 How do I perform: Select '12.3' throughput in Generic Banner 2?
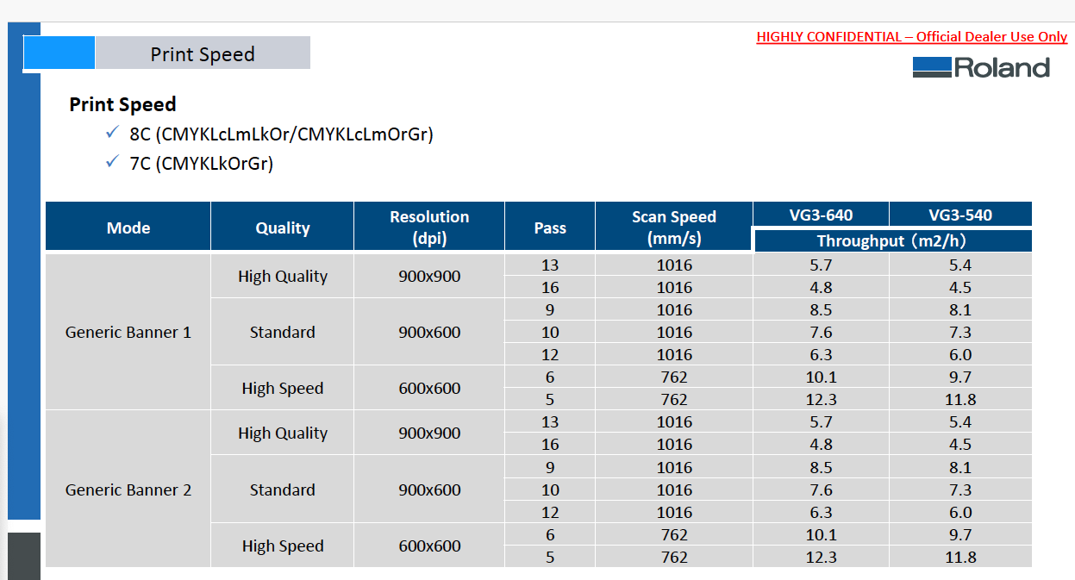pos(821,557)
